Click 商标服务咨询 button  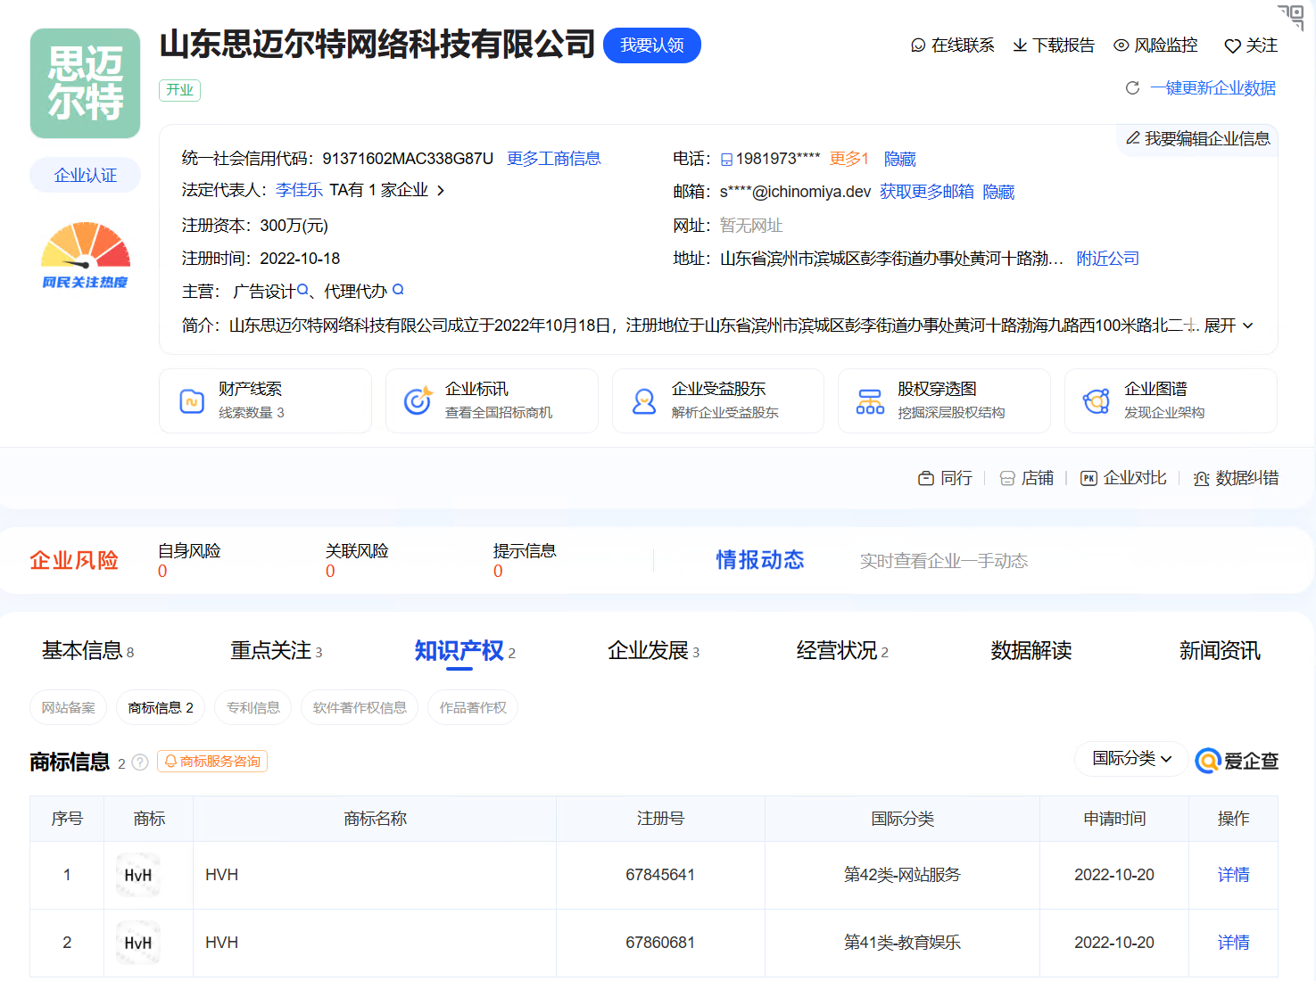(212, 762)
